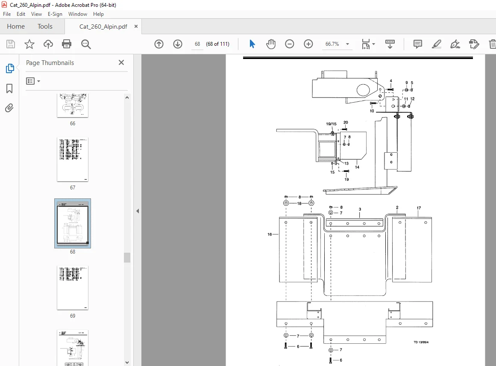The width and height of the screenshot is (496, 366).
Task: Go to the previous page
Action: click(x=159, y=44)
